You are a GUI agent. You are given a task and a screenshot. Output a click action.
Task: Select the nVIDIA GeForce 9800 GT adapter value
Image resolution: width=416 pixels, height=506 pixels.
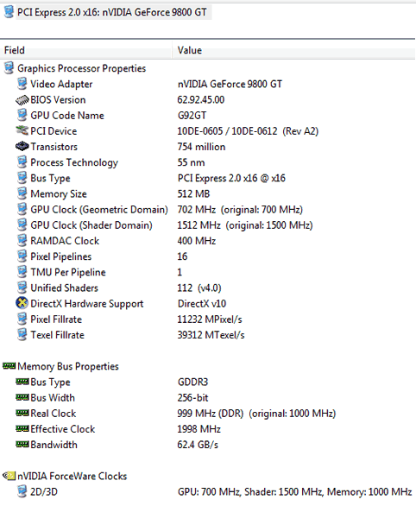(230, 85)
